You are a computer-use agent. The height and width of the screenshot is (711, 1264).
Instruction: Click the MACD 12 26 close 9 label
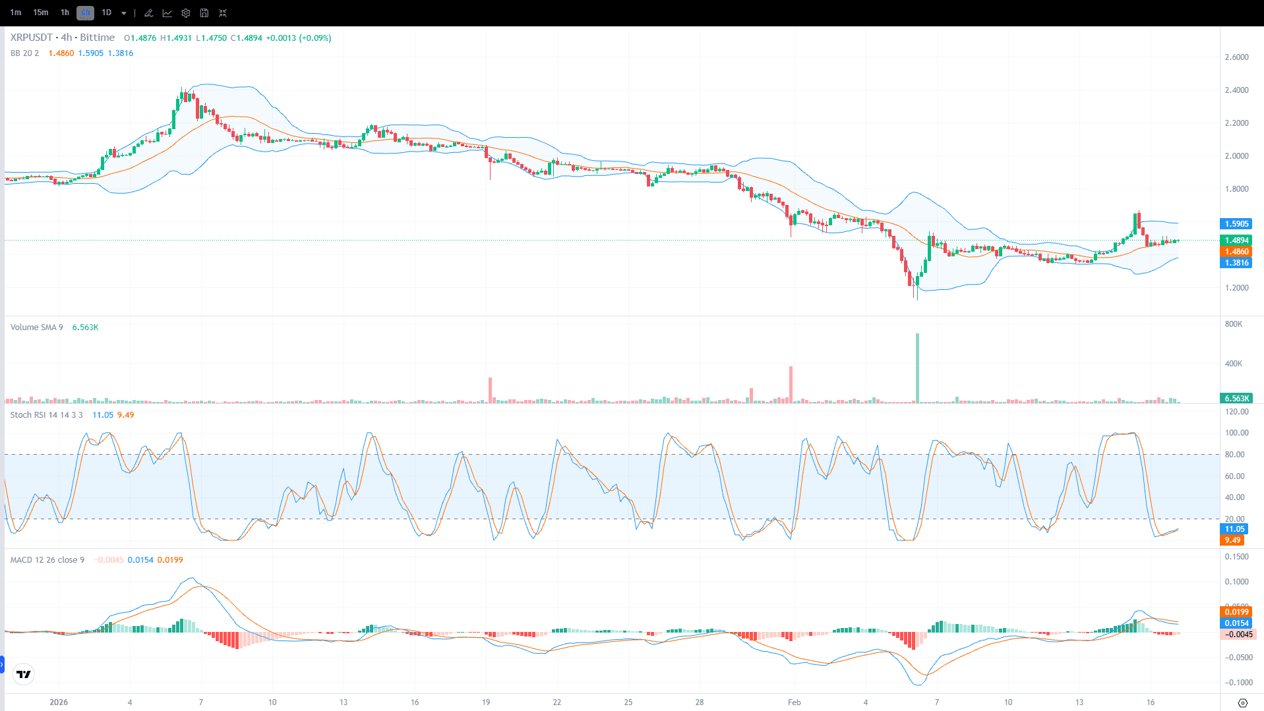46,559
